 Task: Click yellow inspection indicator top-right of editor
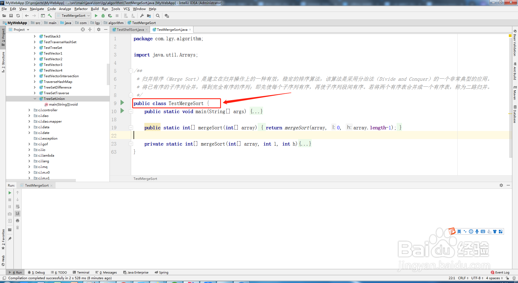tap(510, 36)
